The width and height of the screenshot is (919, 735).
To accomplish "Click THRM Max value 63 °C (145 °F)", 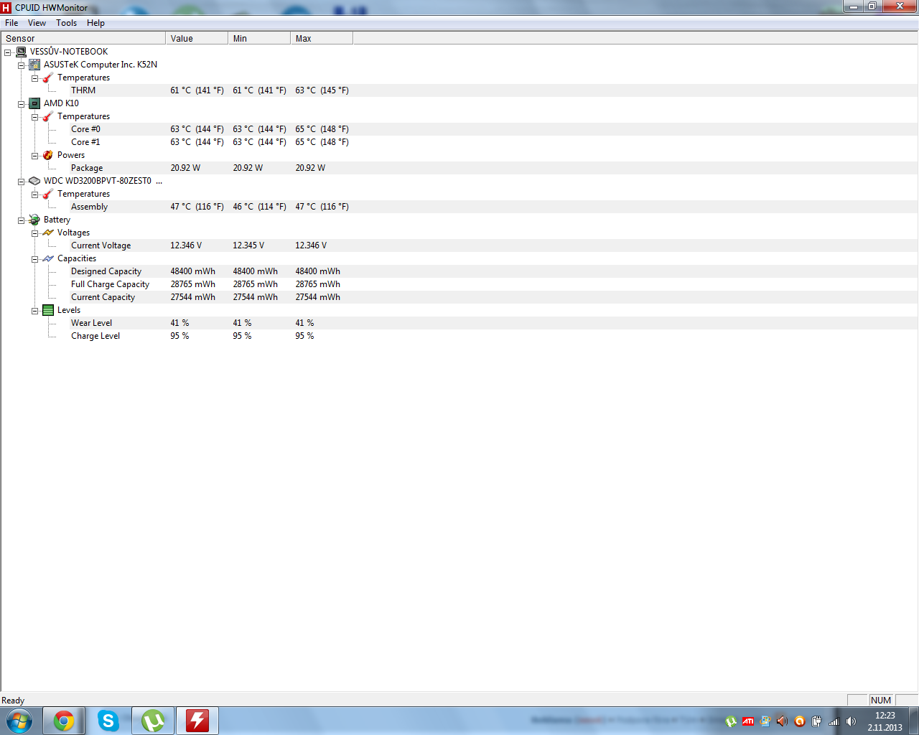I will 322,90.
